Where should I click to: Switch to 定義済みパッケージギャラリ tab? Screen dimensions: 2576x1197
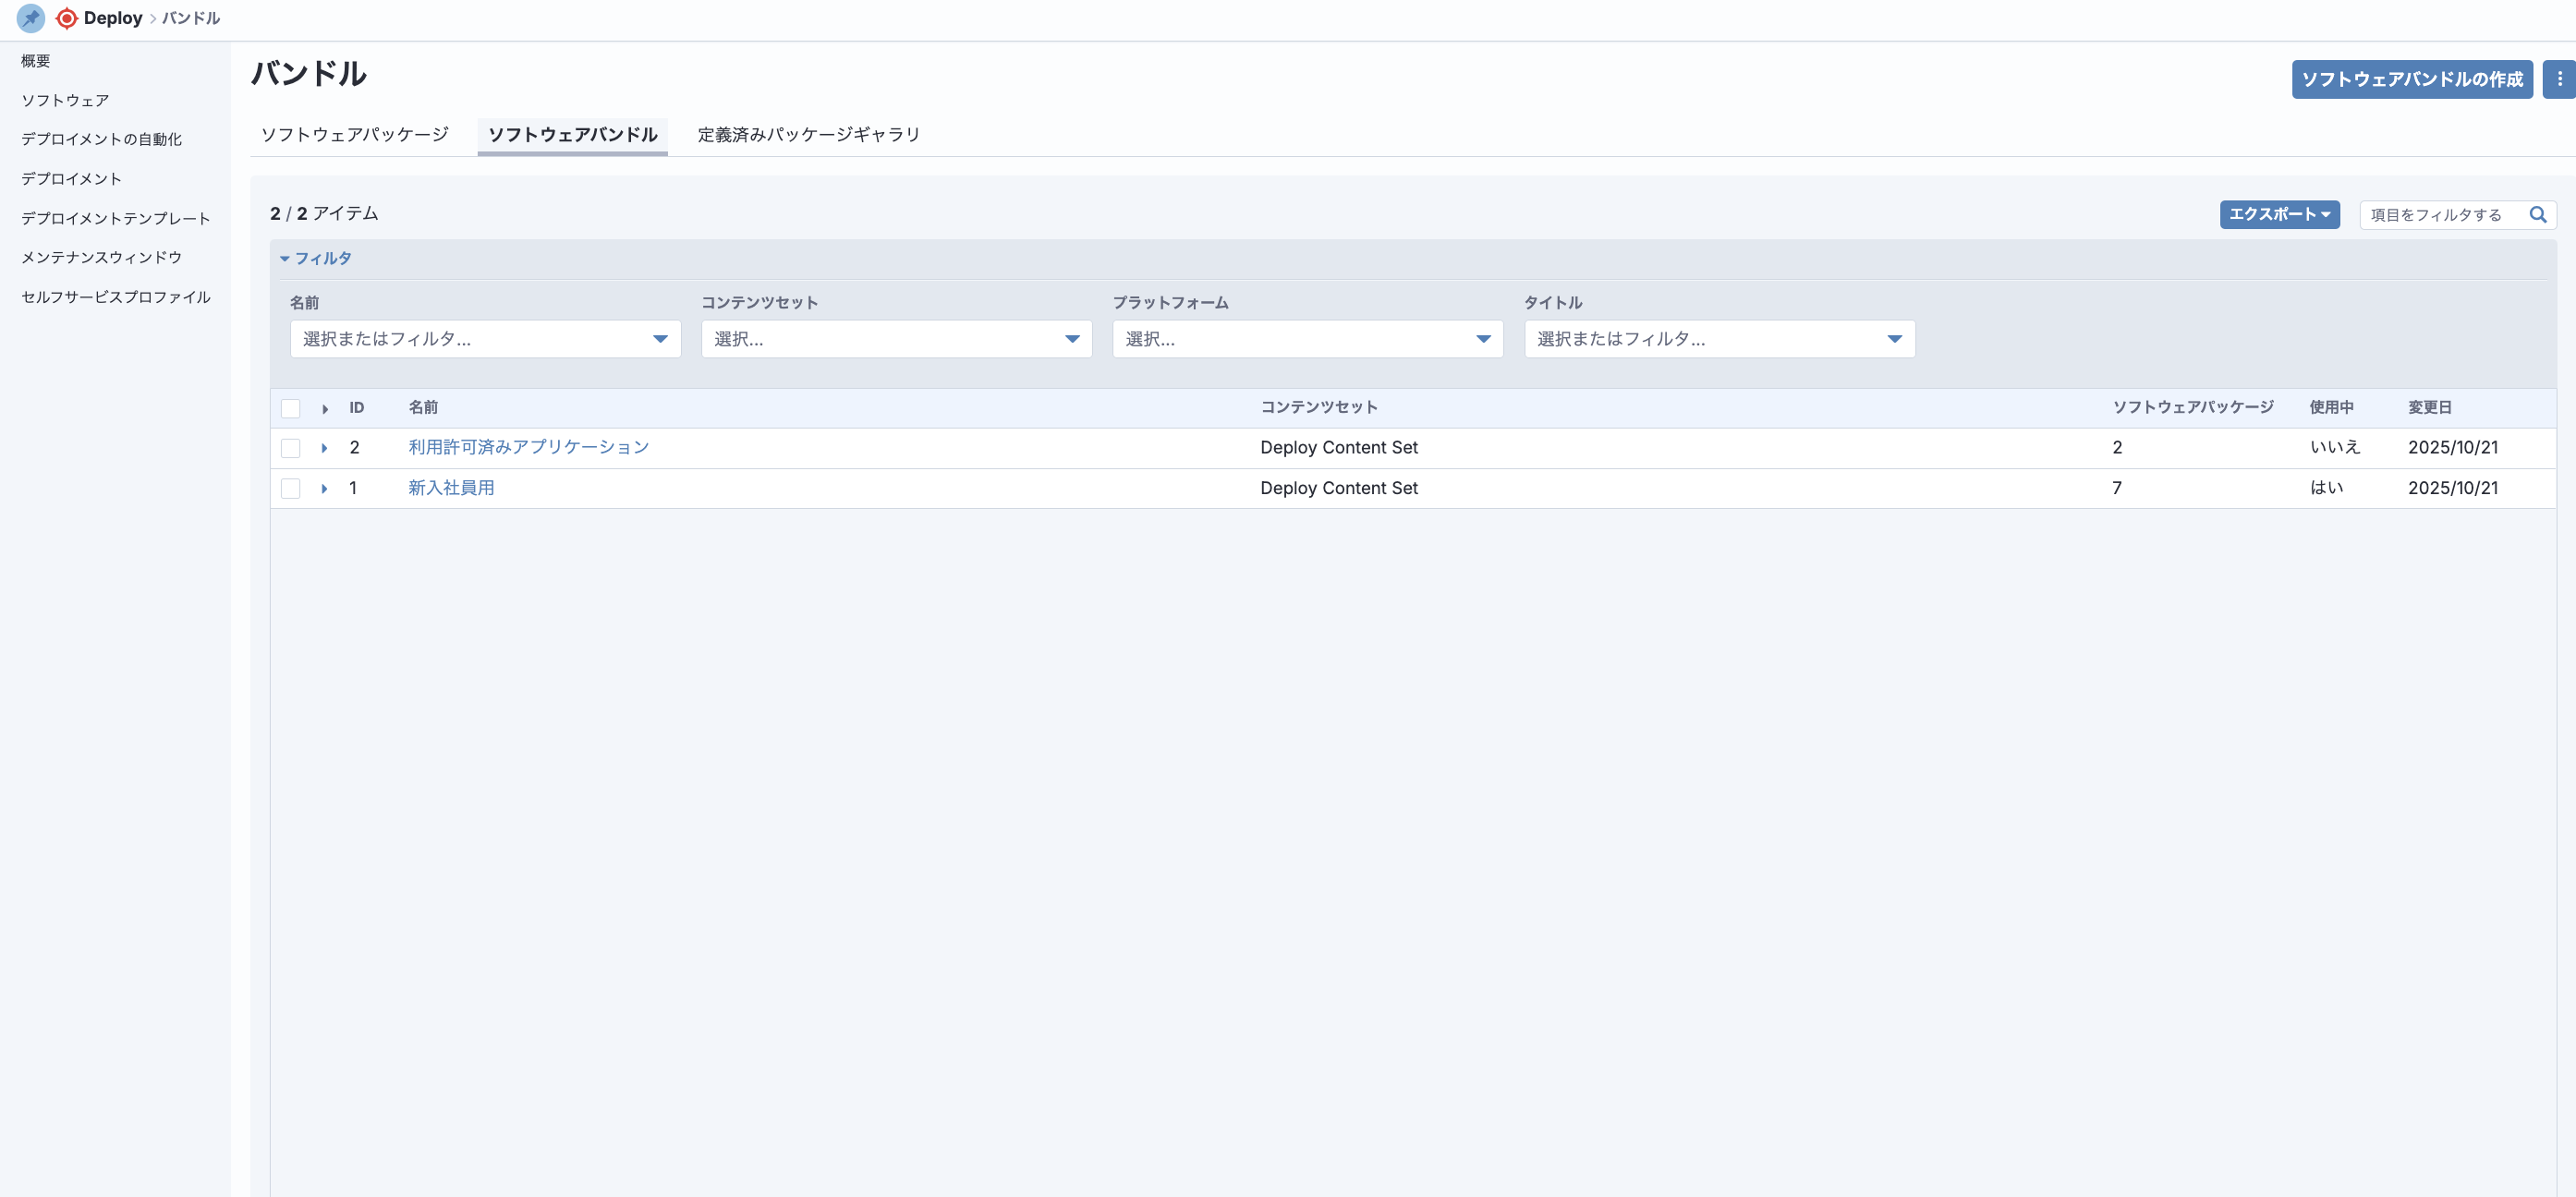(x=808, y=134)
